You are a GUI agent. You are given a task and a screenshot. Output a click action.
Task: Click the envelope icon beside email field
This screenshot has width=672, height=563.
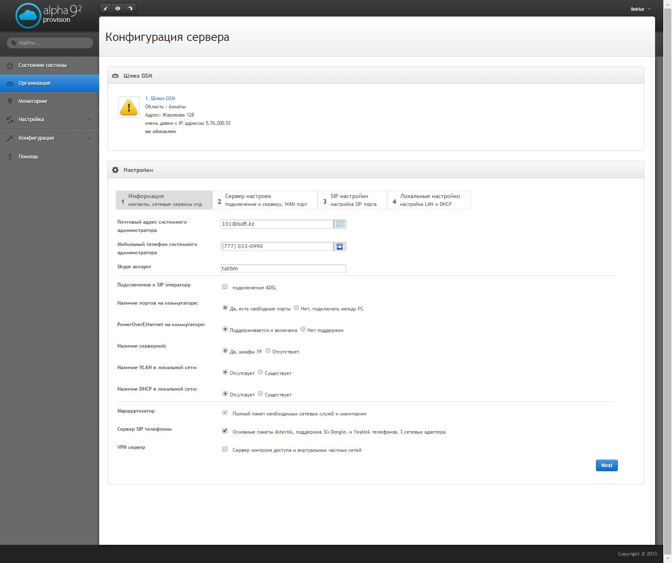coord(340,224)
